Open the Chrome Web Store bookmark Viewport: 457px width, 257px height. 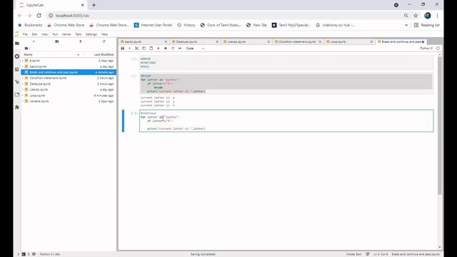(x=66, y=26)
